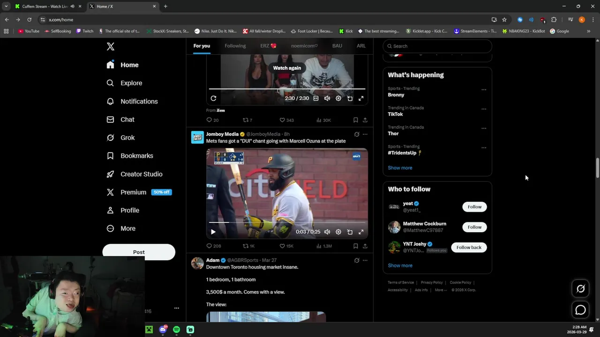This screenshot has width=600, height=337.
Task: Open Bookmarks in X sidebar
Action: 130,156
